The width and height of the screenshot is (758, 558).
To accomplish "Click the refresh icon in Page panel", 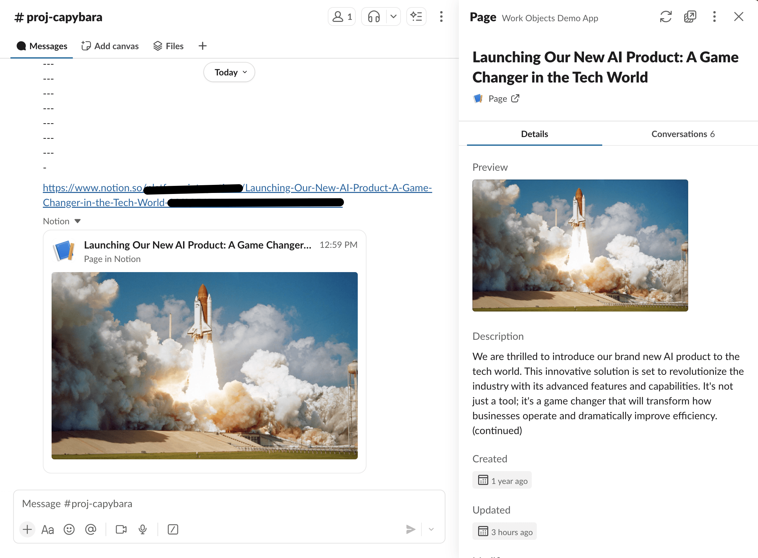I will pos(665,17).
